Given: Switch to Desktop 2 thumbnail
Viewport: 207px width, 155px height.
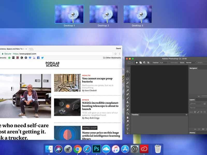Looking at the screenshot, I should [103, 14].
